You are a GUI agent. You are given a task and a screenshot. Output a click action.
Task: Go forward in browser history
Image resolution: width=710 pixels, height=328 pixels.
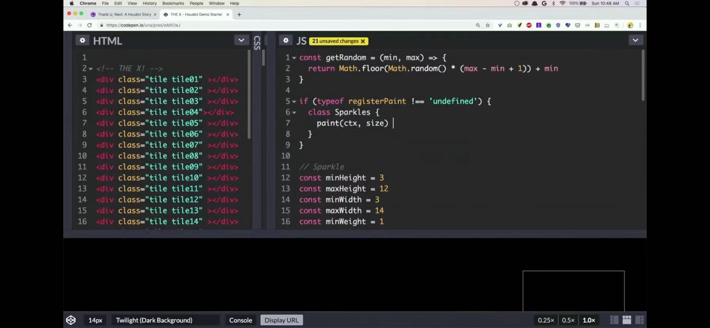click(x=80, y=25)
